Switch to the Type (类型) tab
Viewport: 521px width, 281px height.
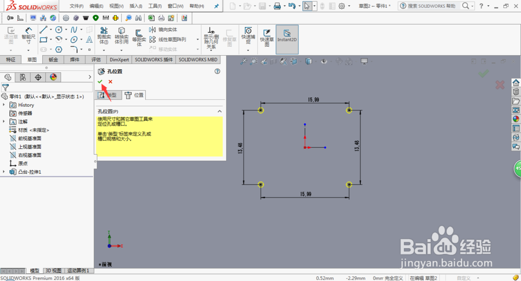[108, 95]
